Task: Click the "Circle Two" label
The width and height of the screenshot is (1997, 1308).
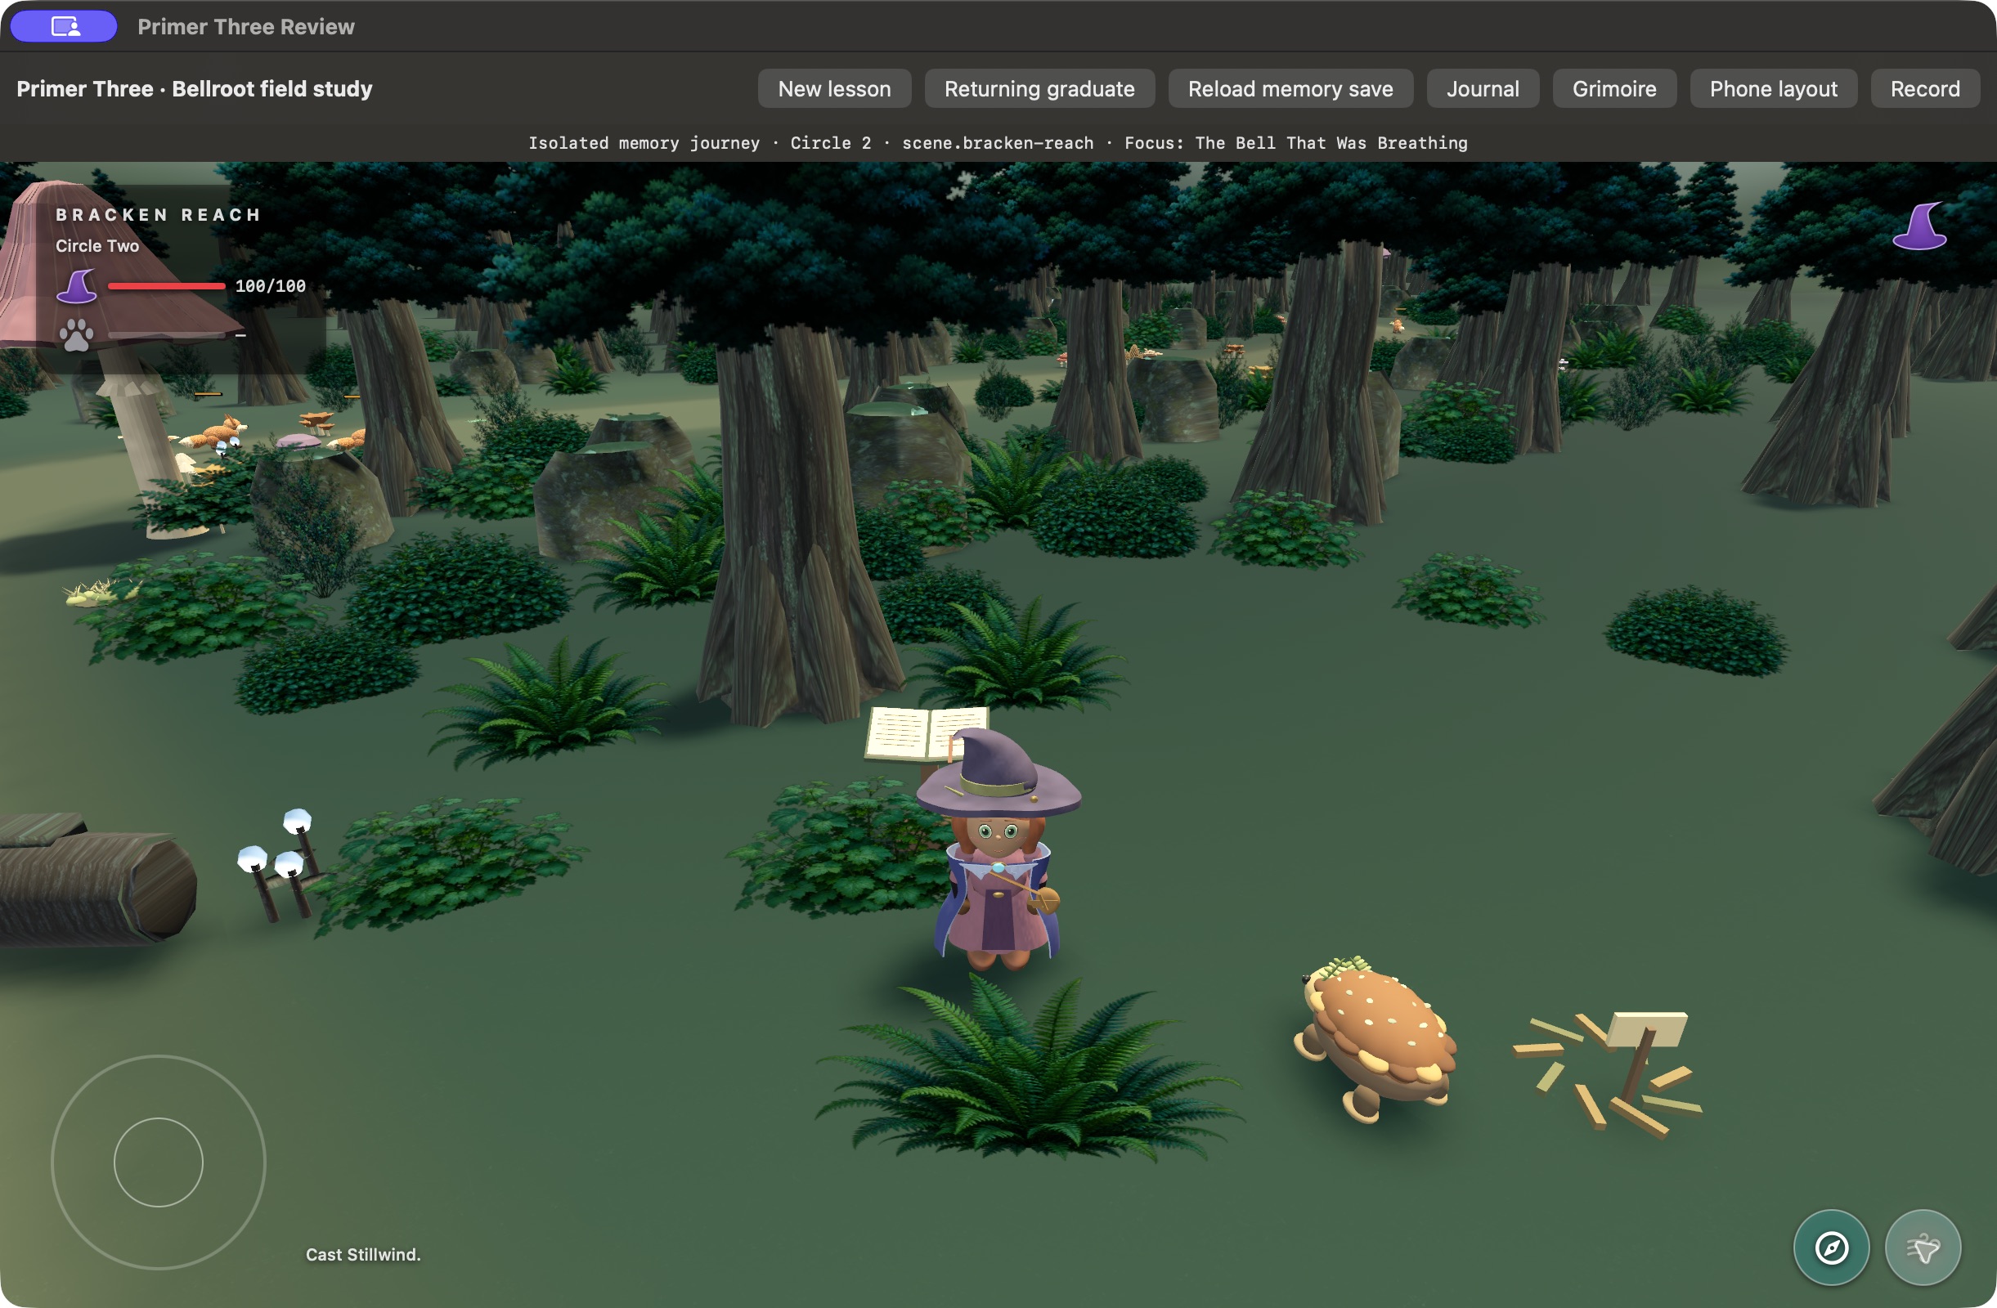Action: [x=97, y=246]
